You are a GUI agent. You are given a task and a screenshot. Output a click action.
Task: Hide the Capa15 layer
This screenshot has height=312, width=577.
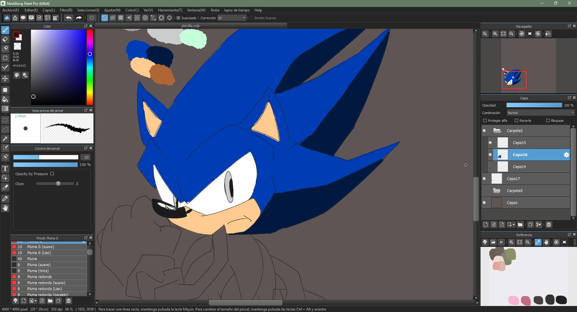490,142
